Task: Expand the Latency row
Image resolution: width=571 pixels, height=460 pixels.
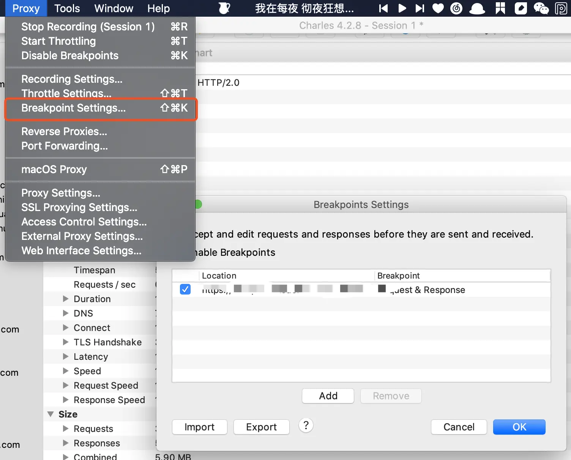Action: 66,356
